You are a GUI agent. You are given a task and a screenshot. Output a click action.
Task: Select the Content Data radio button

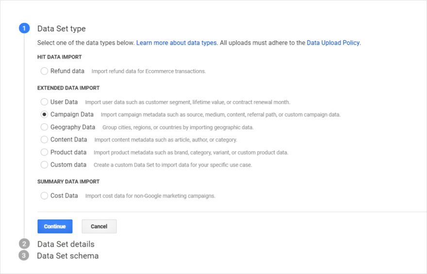point(44,139)
